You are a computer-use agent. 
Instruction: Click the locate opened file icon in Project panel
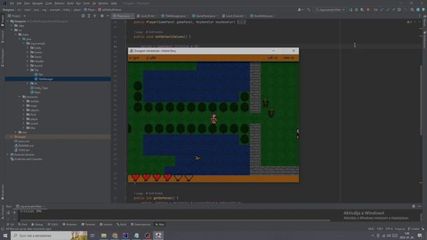(x=83, y=16)
